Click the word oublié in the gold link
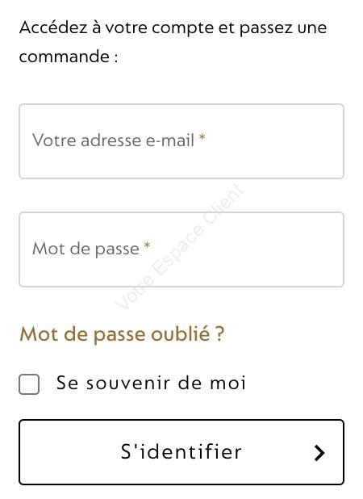 click(180, 333)
